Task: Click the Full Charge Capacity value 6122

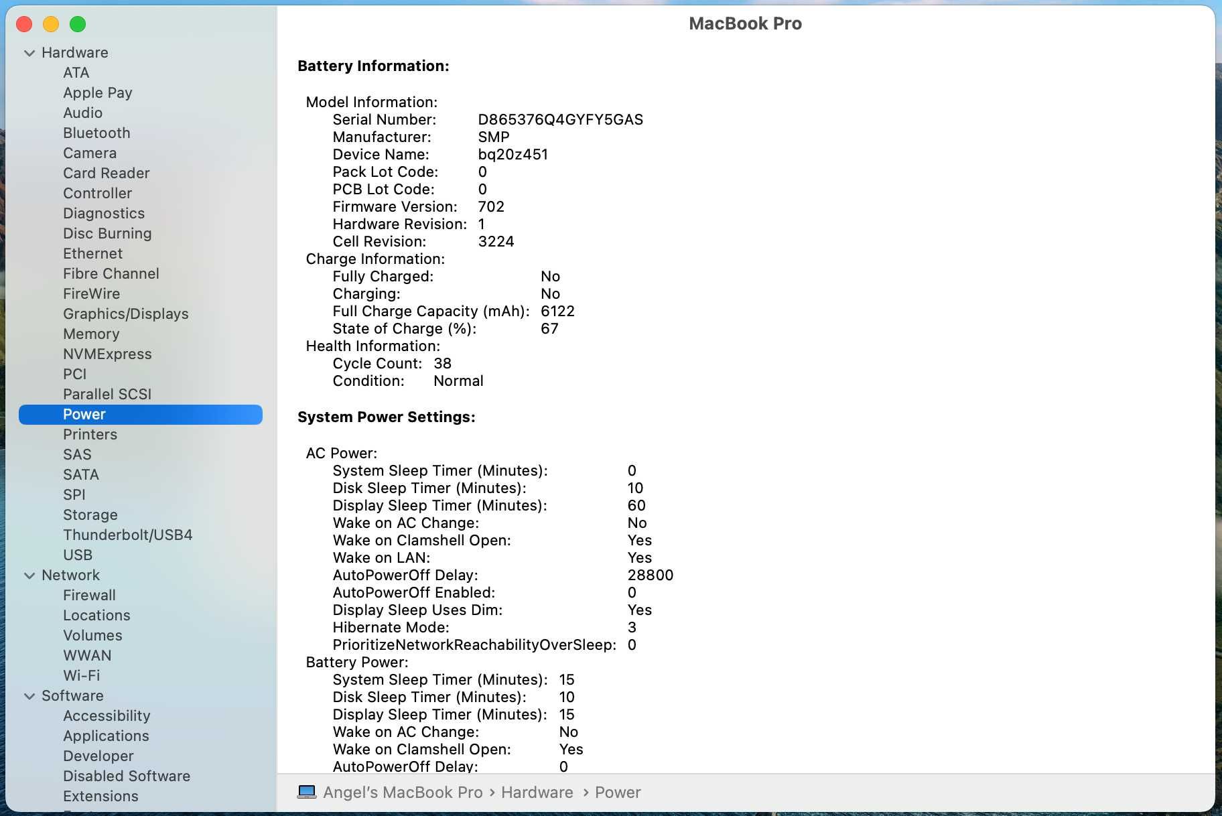Action: pos(557,311)
